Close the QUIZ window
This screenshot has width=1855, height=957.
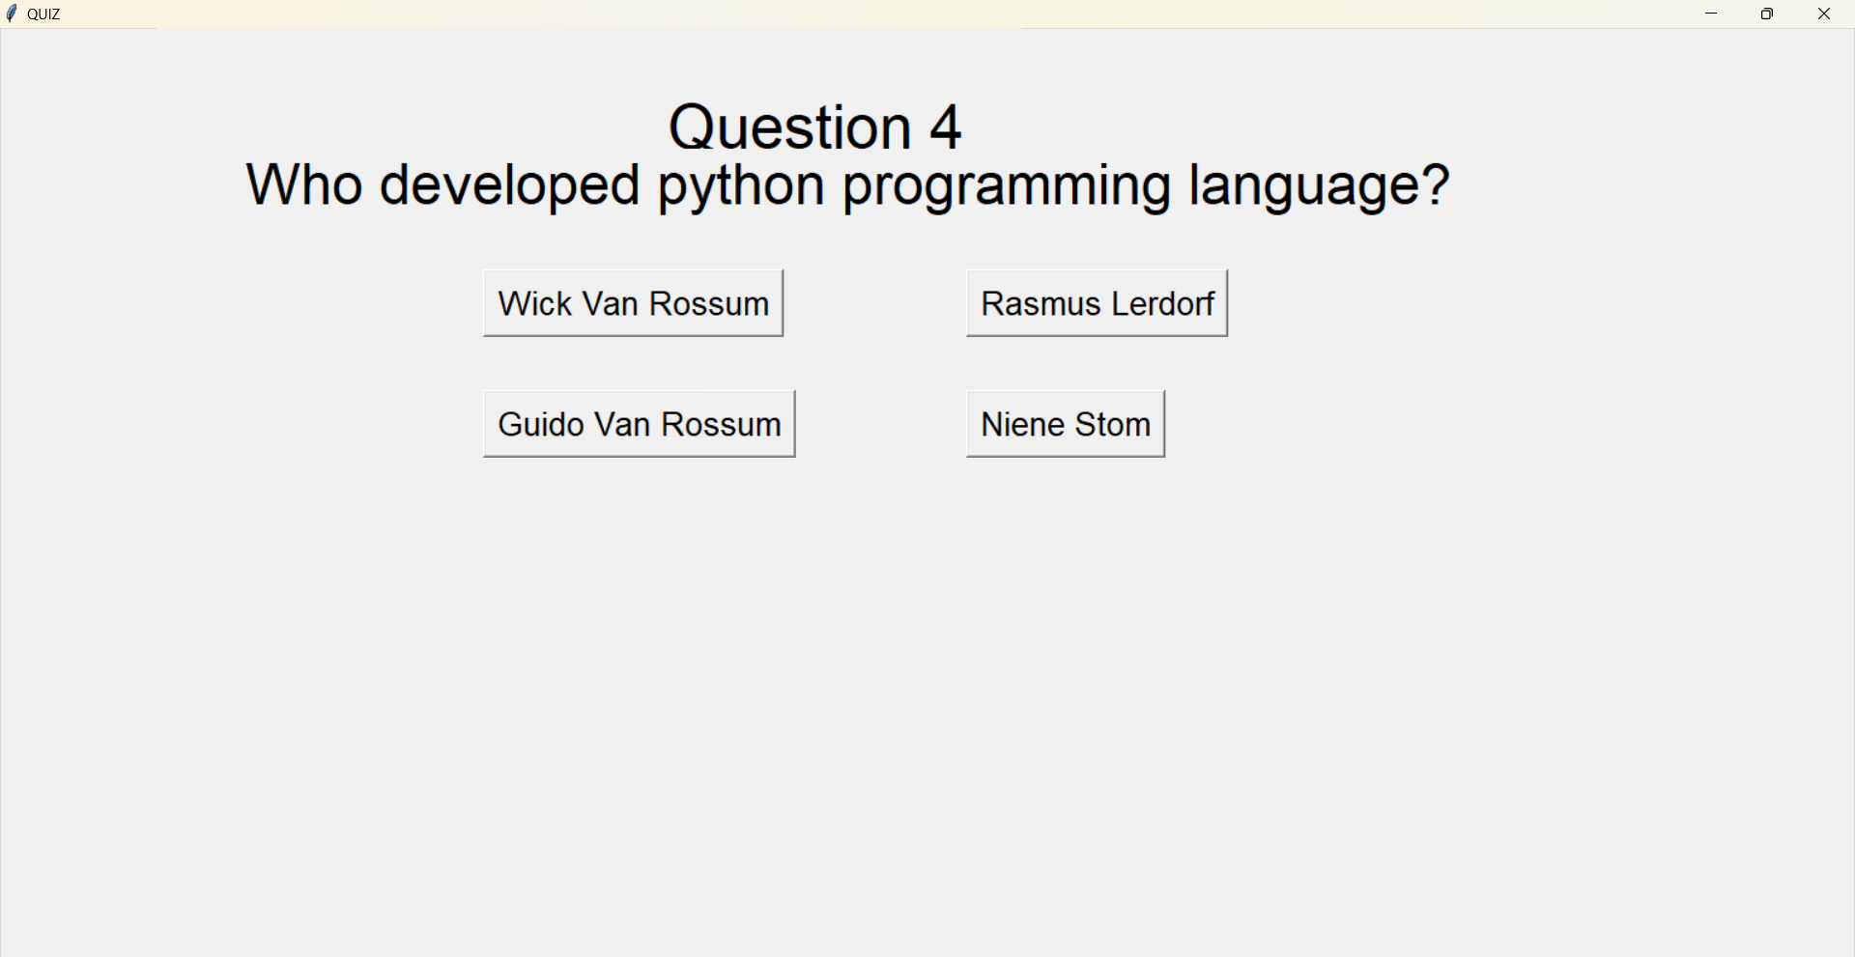click(1824, 14)
